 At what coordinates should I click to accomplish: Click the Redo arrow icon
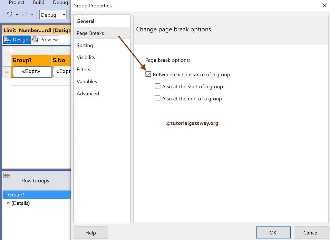coord(24,14)
